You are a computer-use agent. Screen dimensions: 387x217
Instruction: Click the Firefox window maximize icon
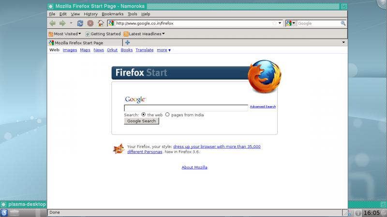[x=344, y=6]
